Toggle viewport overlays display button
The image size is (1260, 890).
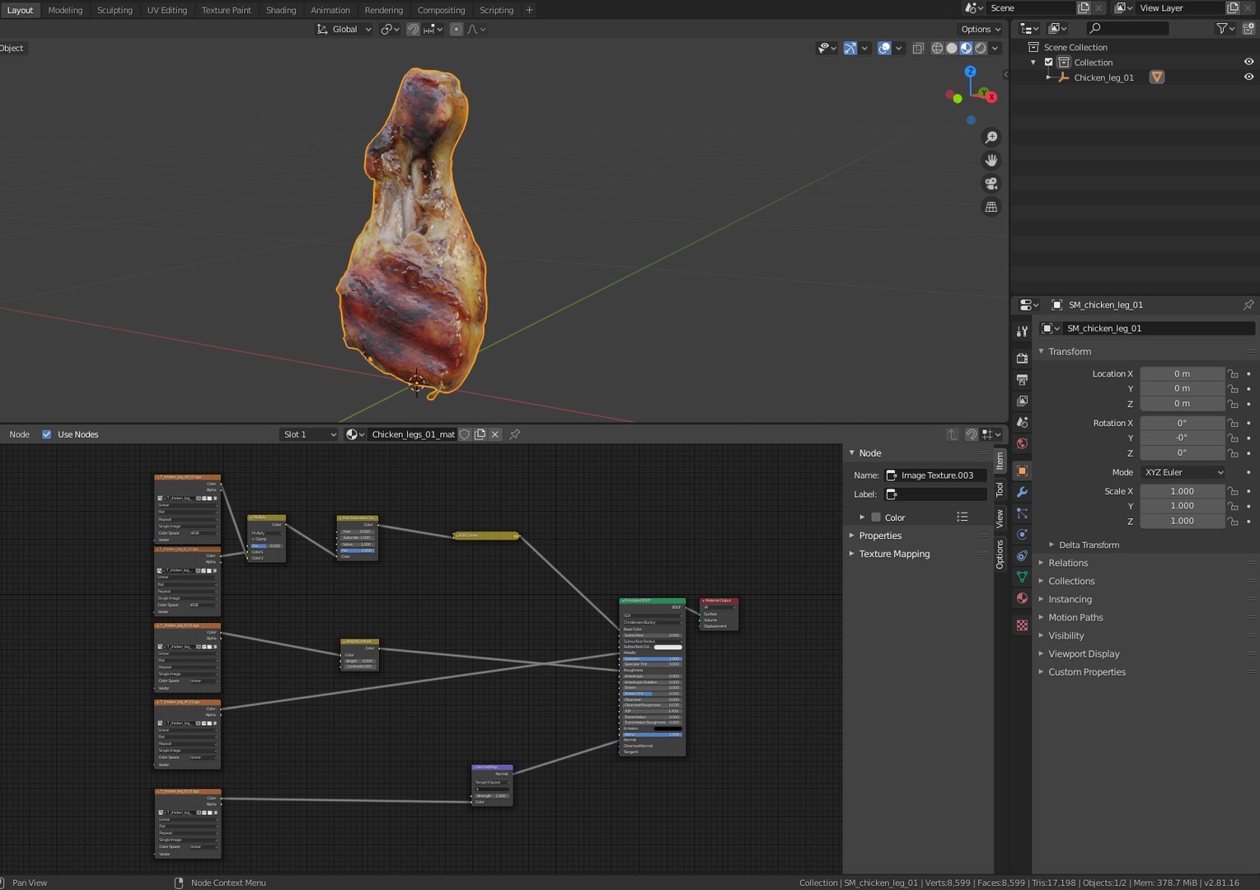pos(884,48)
